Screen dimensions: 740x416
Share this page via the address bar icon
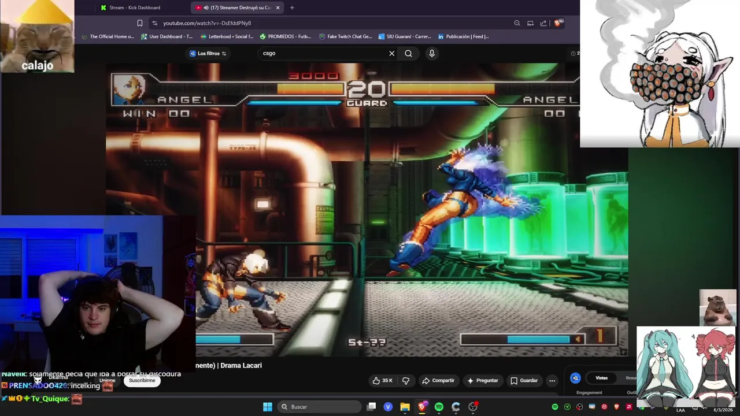click(x=543, y=23)
